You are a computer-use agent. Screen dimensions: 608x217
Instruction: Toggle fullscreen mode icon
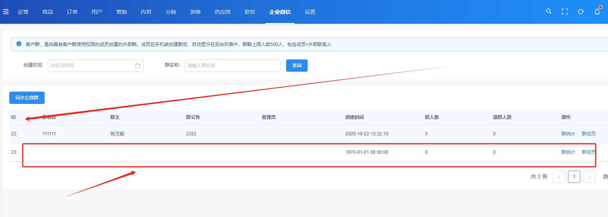[565, 12]
